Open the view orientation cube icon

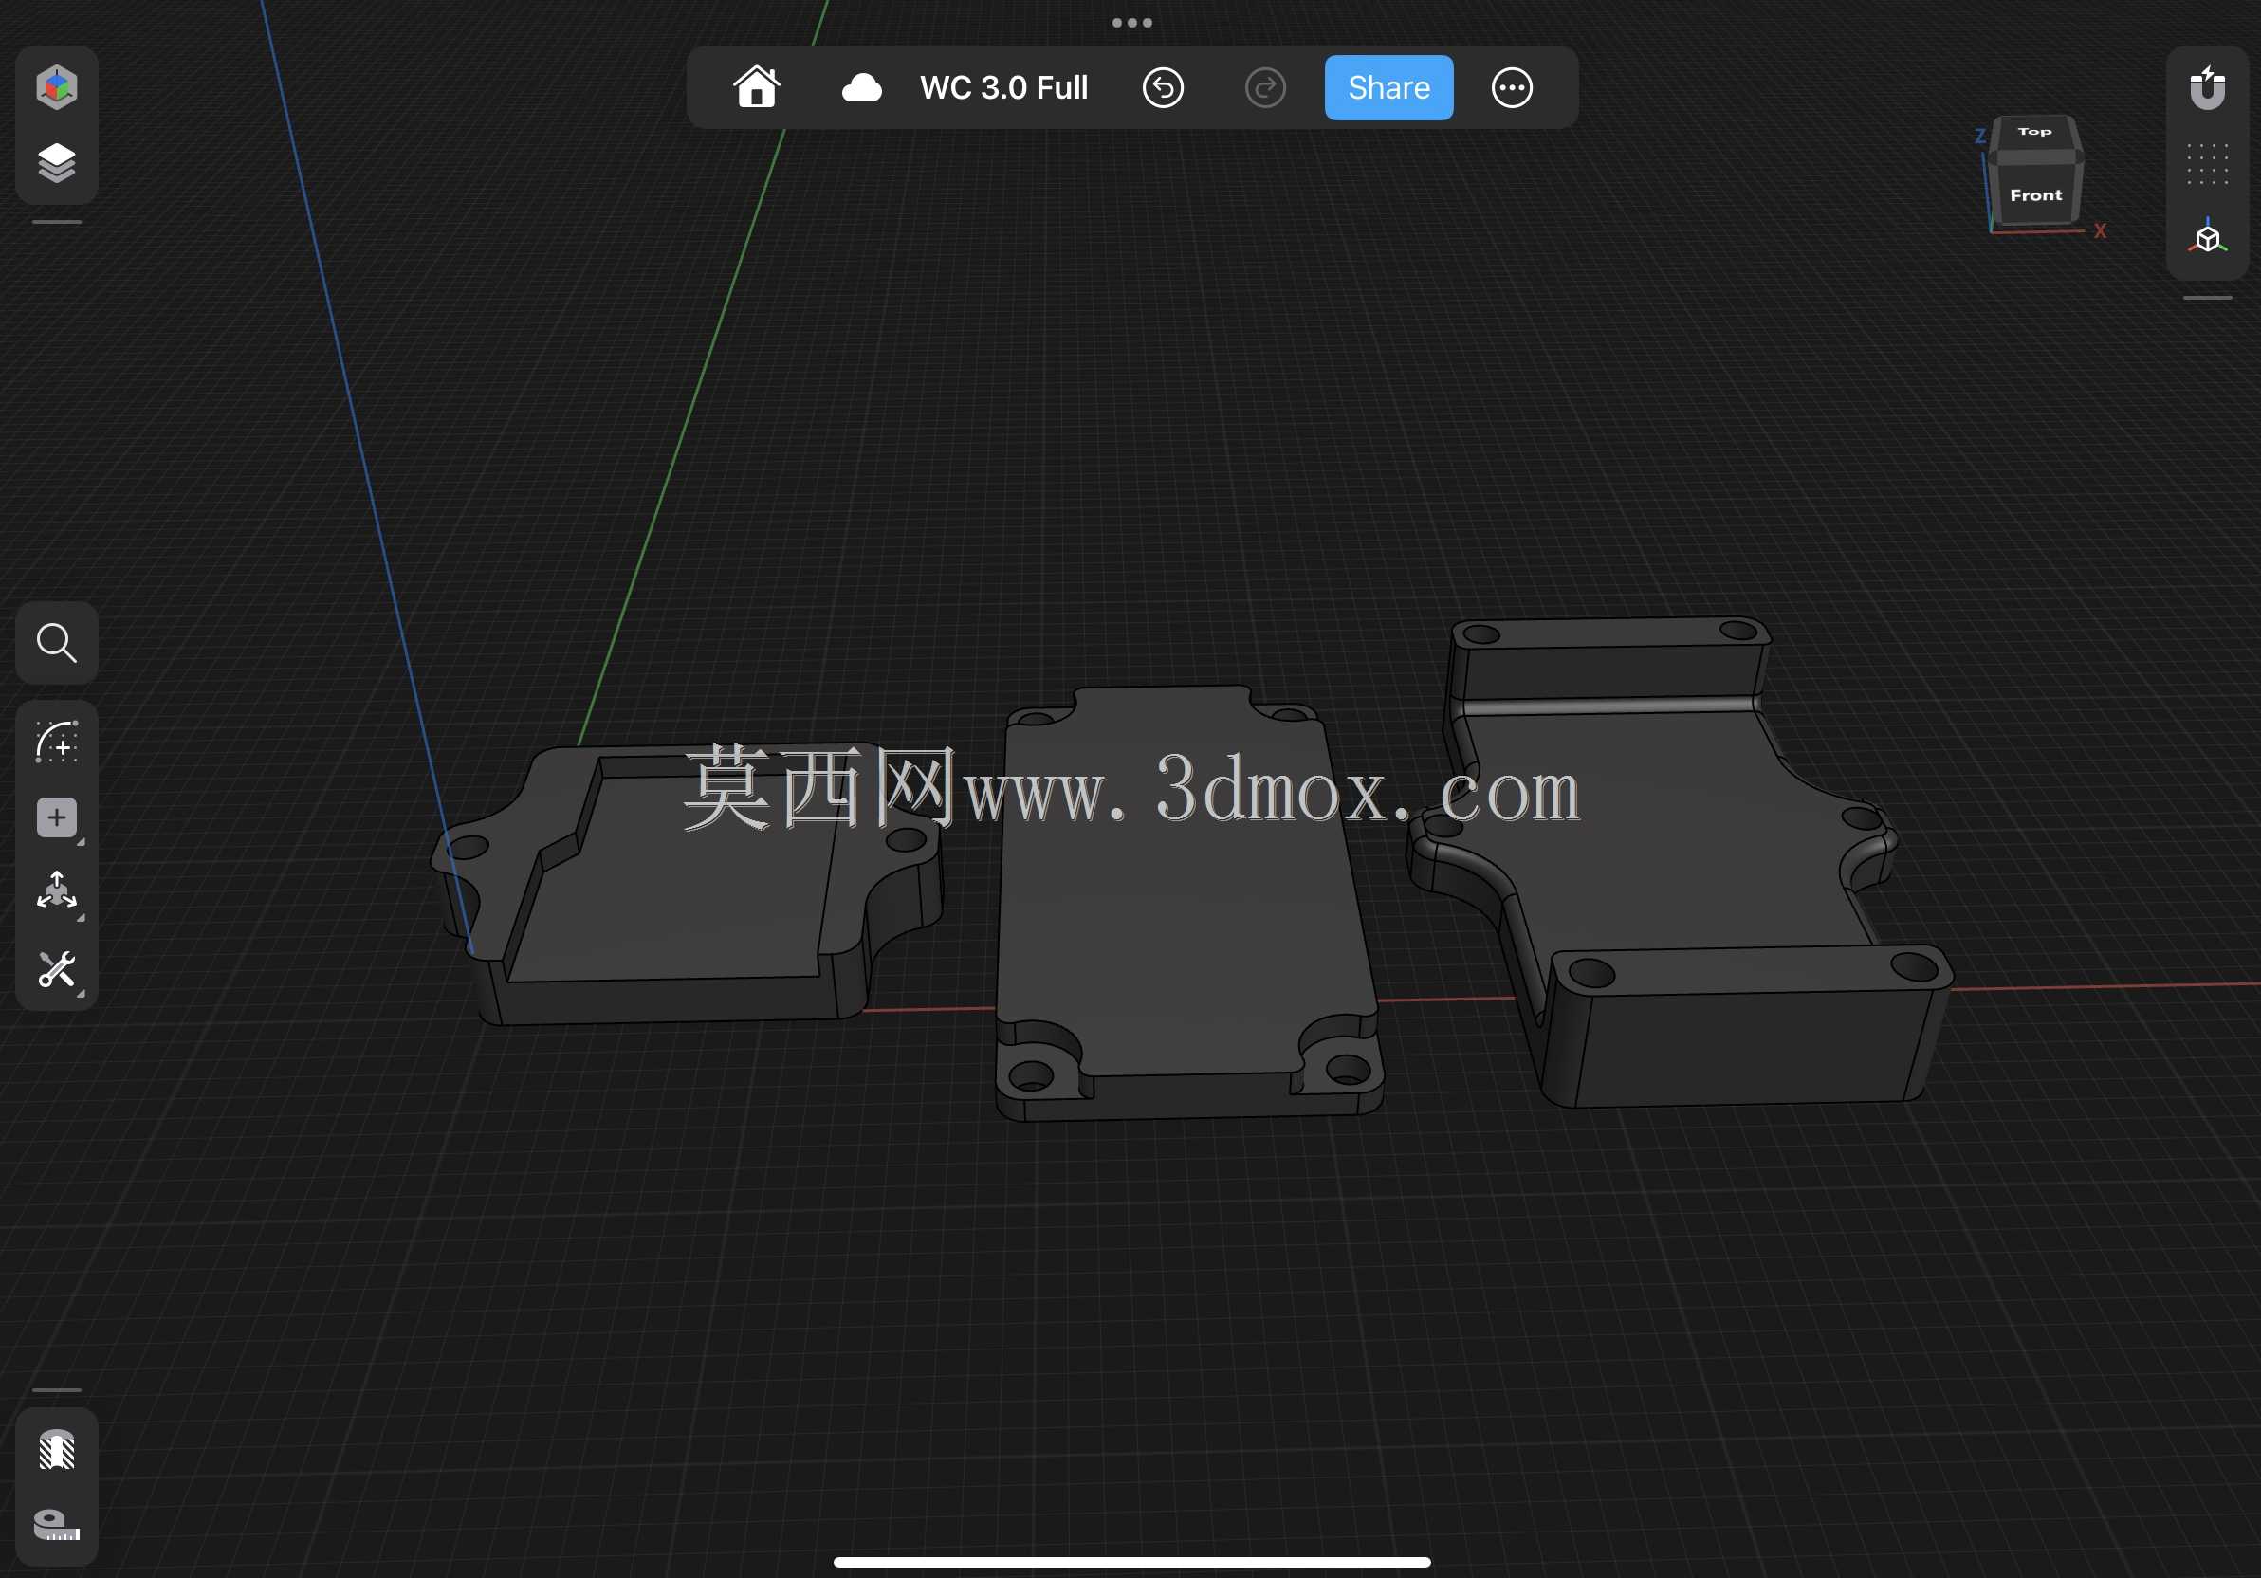(2207, 238)
